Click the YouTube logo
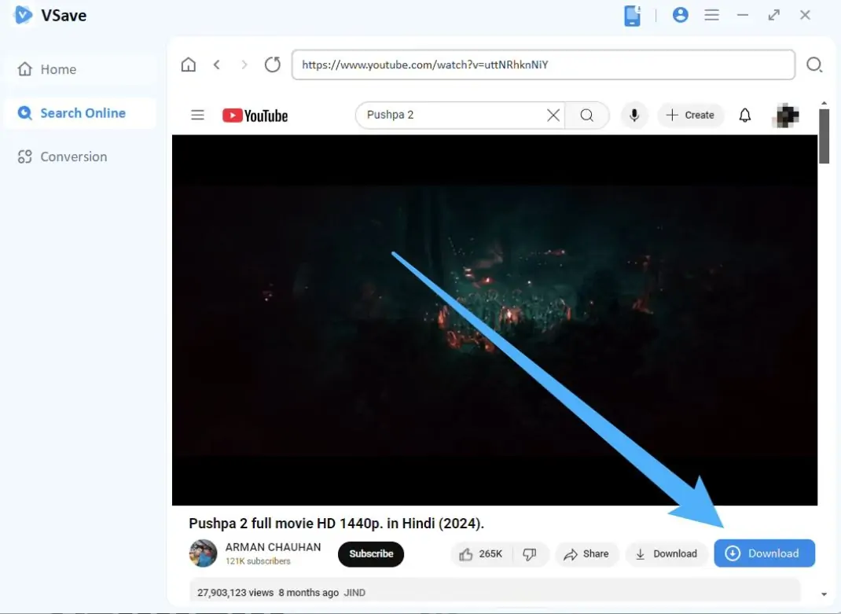The height and width of the screenshot is (614, 841). 255,115
